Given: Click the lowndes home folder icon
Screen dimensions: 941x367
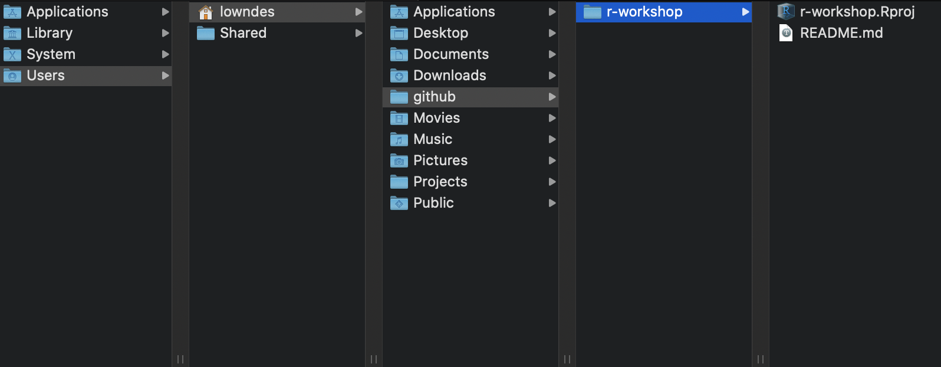Looking at the screenshot, I should (x=206, y=12).
